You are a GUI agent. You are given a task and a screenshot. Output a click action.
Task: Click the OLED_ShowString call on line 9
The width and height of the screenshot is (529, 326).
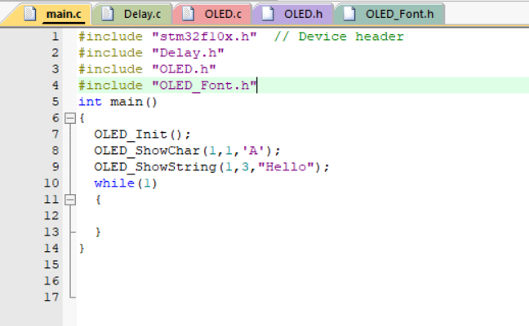[211, 167]
